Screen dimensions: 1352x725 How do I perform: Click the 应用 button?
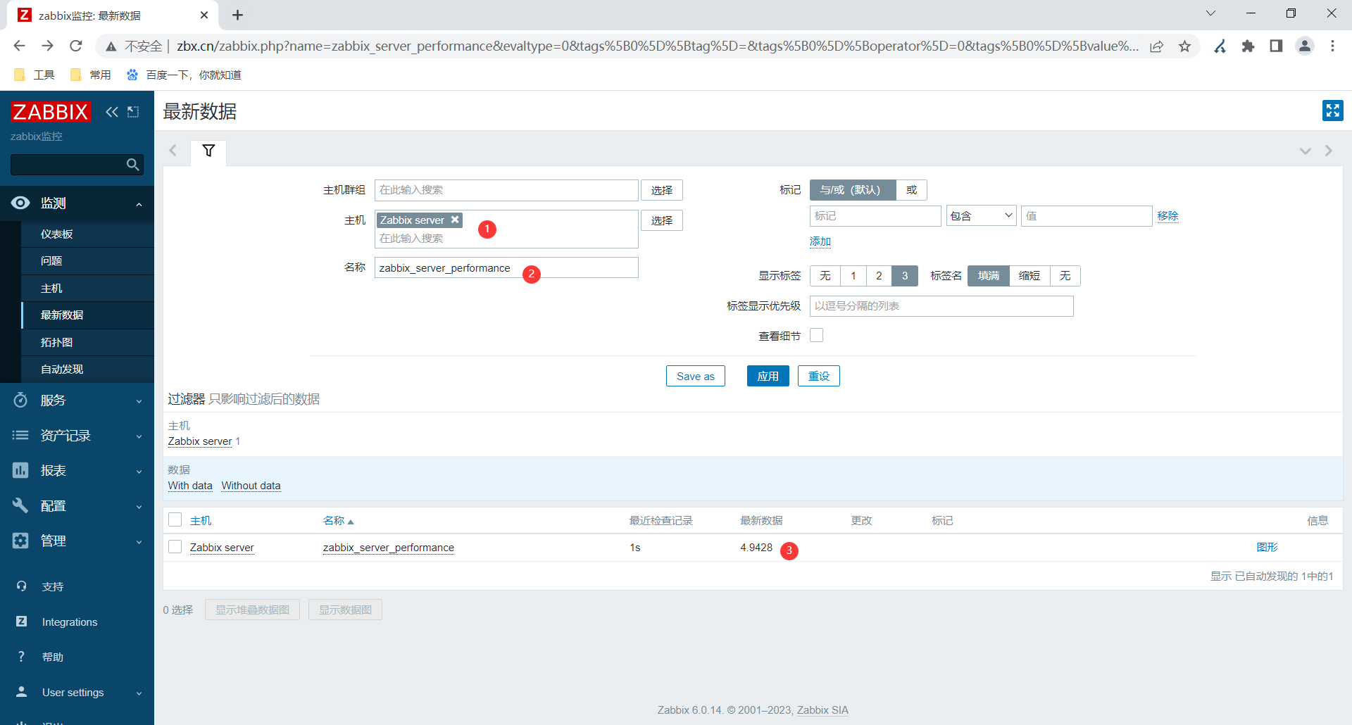coord(768,376)
